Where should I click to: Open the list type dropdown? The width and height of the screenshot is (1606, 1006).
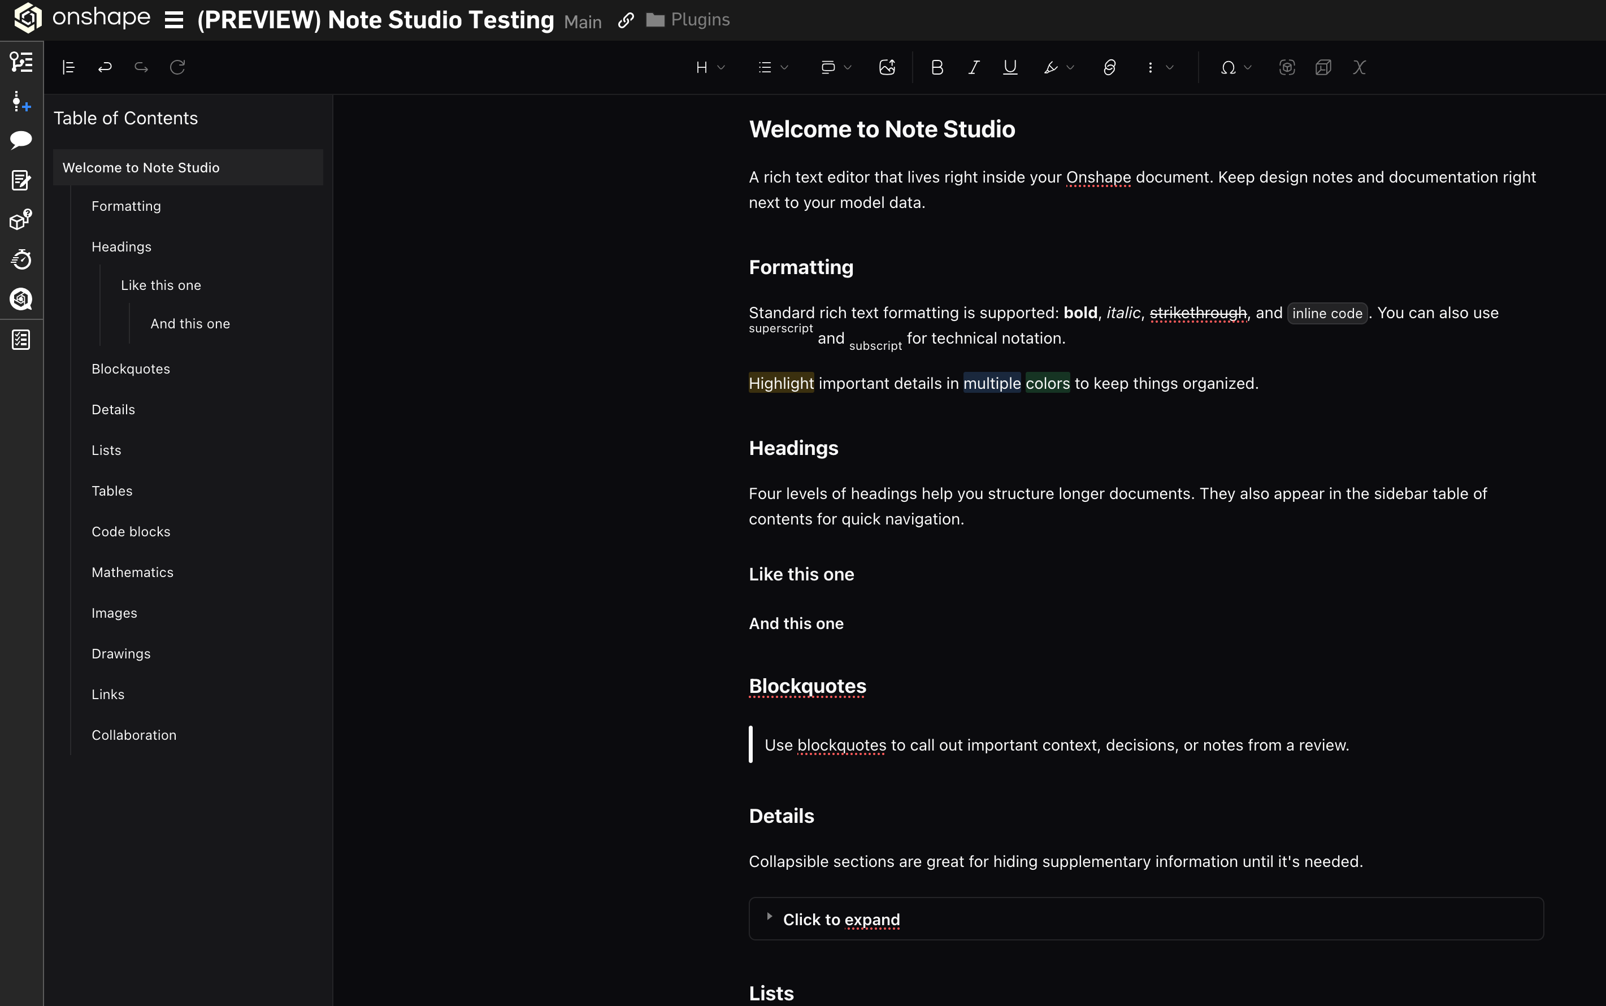click(772, 67)
